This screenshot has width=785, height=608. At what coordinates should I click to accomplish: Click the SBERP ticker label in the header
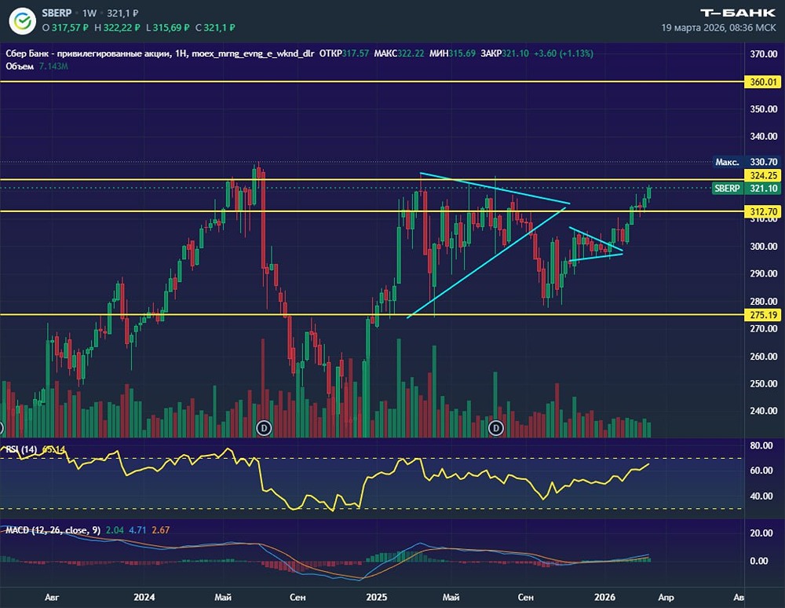tap(57, 13)
